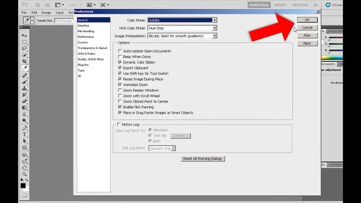Select the Quick Selection tool
The width and height of the screenshot is (361, 203).
[24, 55]
